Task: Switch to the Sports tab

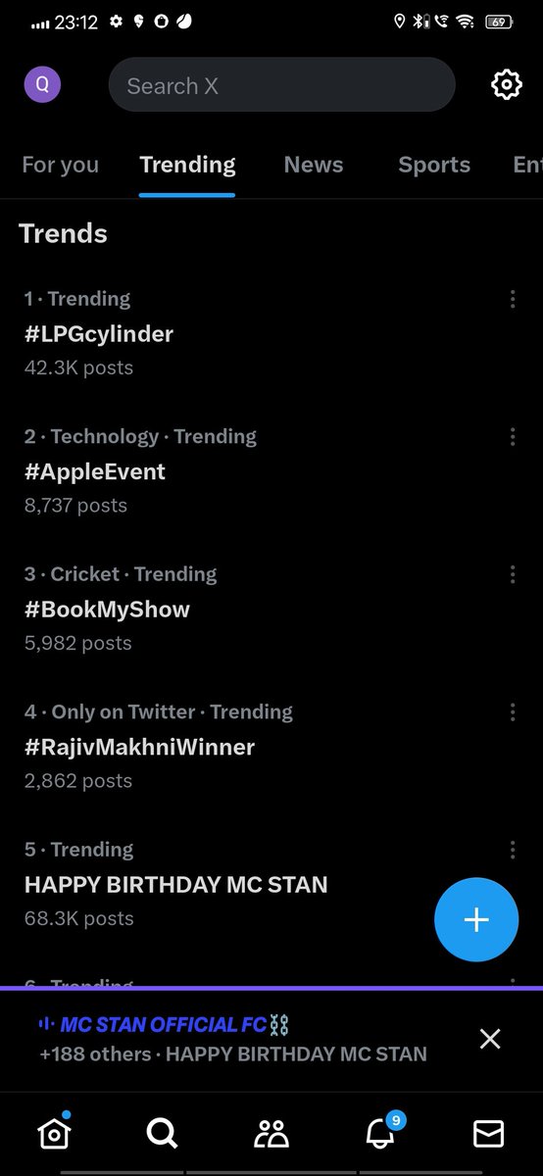Action: (x=434, y=165)
